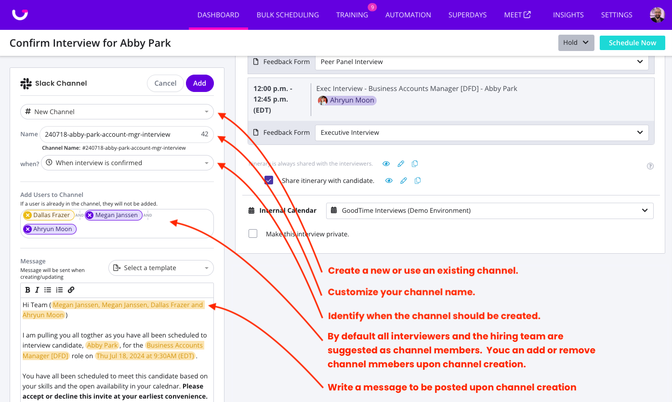Viewport: 672px width, 402px height.
Task: Click the Schedule Now button
Action: click(632, 43)
